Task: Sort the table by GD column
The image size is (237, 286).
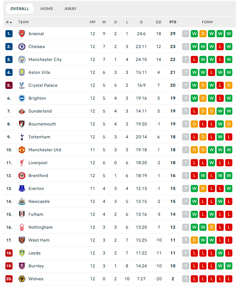Action: pos(158,22)
